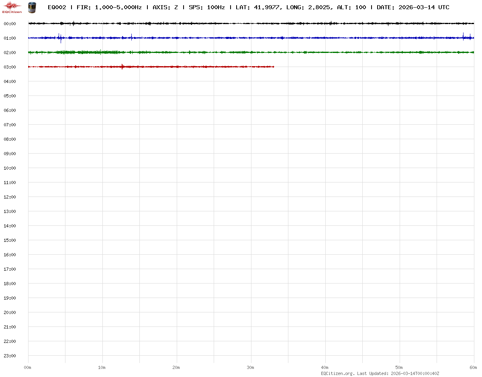Click the blue trace spike near 59m

coord(463,37)
